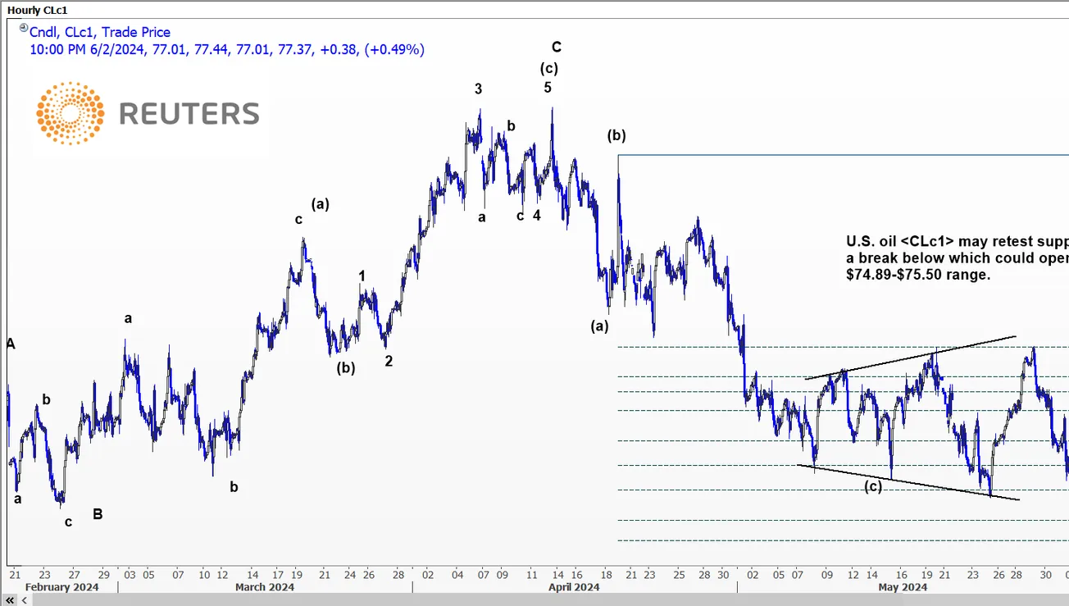
Task: Click the OHLC price data readout line
Action: [x=227, y=49]
